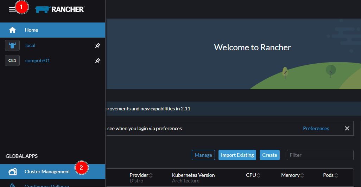This screenshot has height=187, width=361.
Task: Click the Welcome to Rancher heading
Action: pyautogui.click(x=252, y=47)
